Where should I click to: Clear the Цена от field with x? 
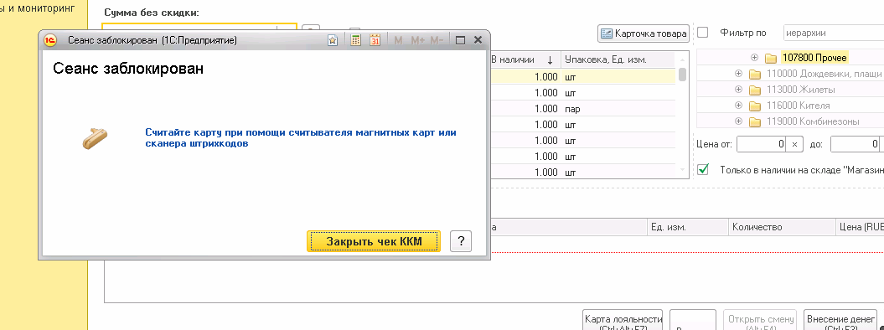(794, 145)
